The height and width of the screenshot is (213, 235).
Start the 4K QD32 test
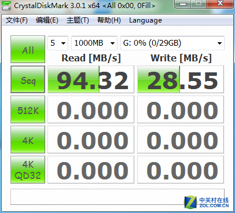tap(28, 170)
